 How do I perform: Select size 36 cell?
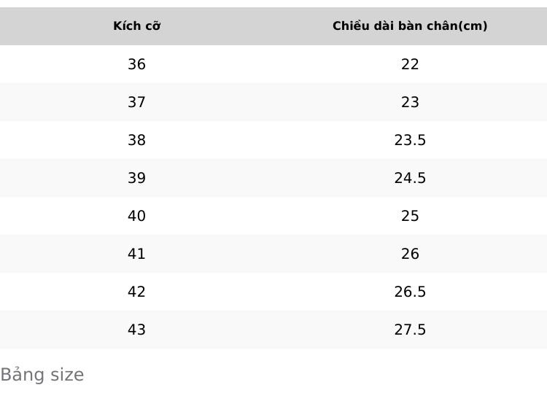137,64
